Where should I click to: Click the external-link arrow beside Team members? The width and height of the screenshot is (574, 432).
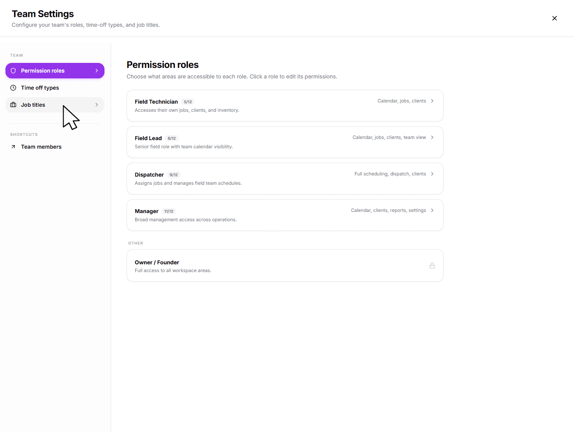click(x=14, y=146)
